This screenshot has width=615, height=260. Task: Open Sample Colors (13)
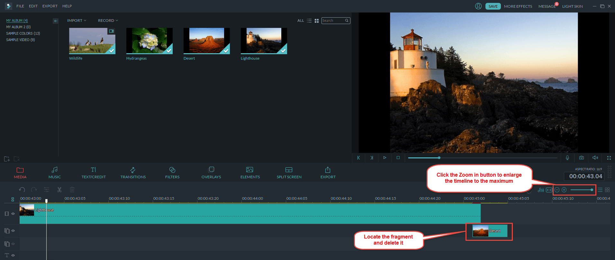23,33
